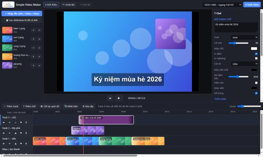Move Track 2 – lớp phủ up
This screenshot has height=157, width=263.
pos(15,133)
